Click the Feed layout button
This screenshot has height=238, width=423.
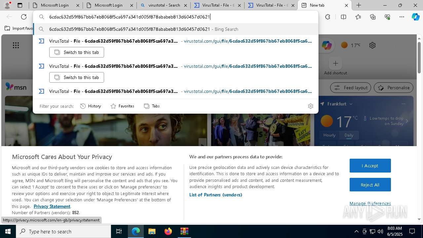click(x=351, y=88)
